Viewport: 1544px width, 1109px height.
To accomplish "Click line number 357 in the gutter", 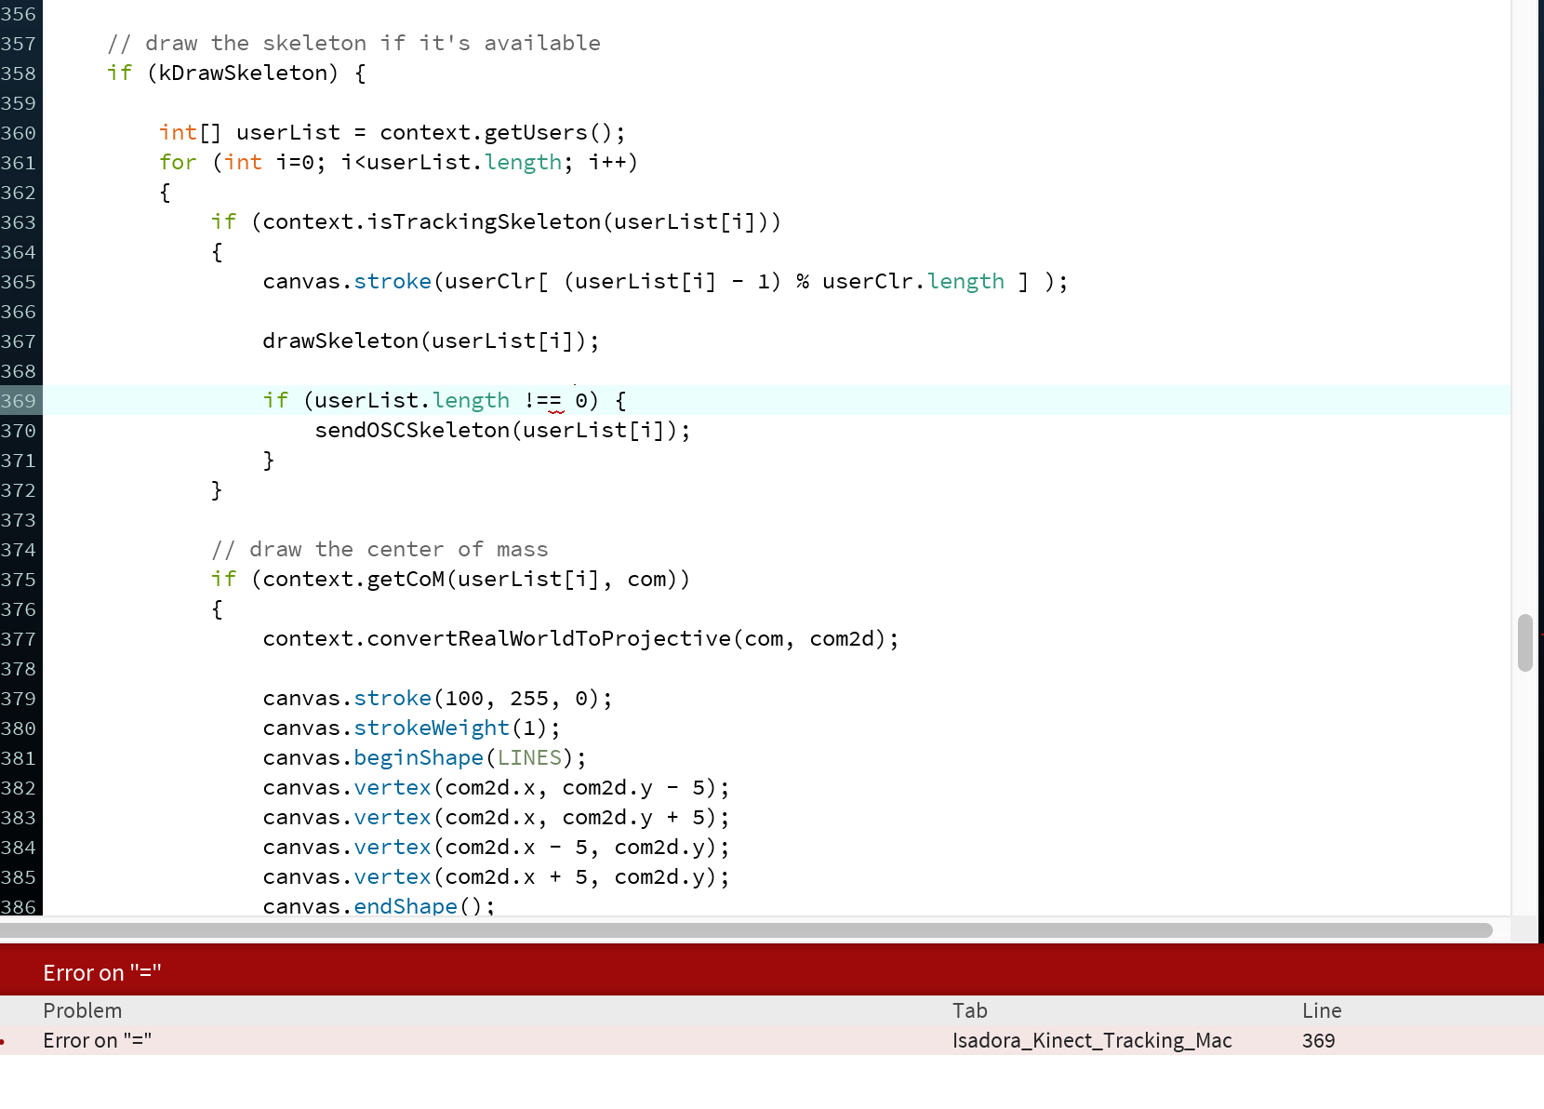I will (19, 44).
